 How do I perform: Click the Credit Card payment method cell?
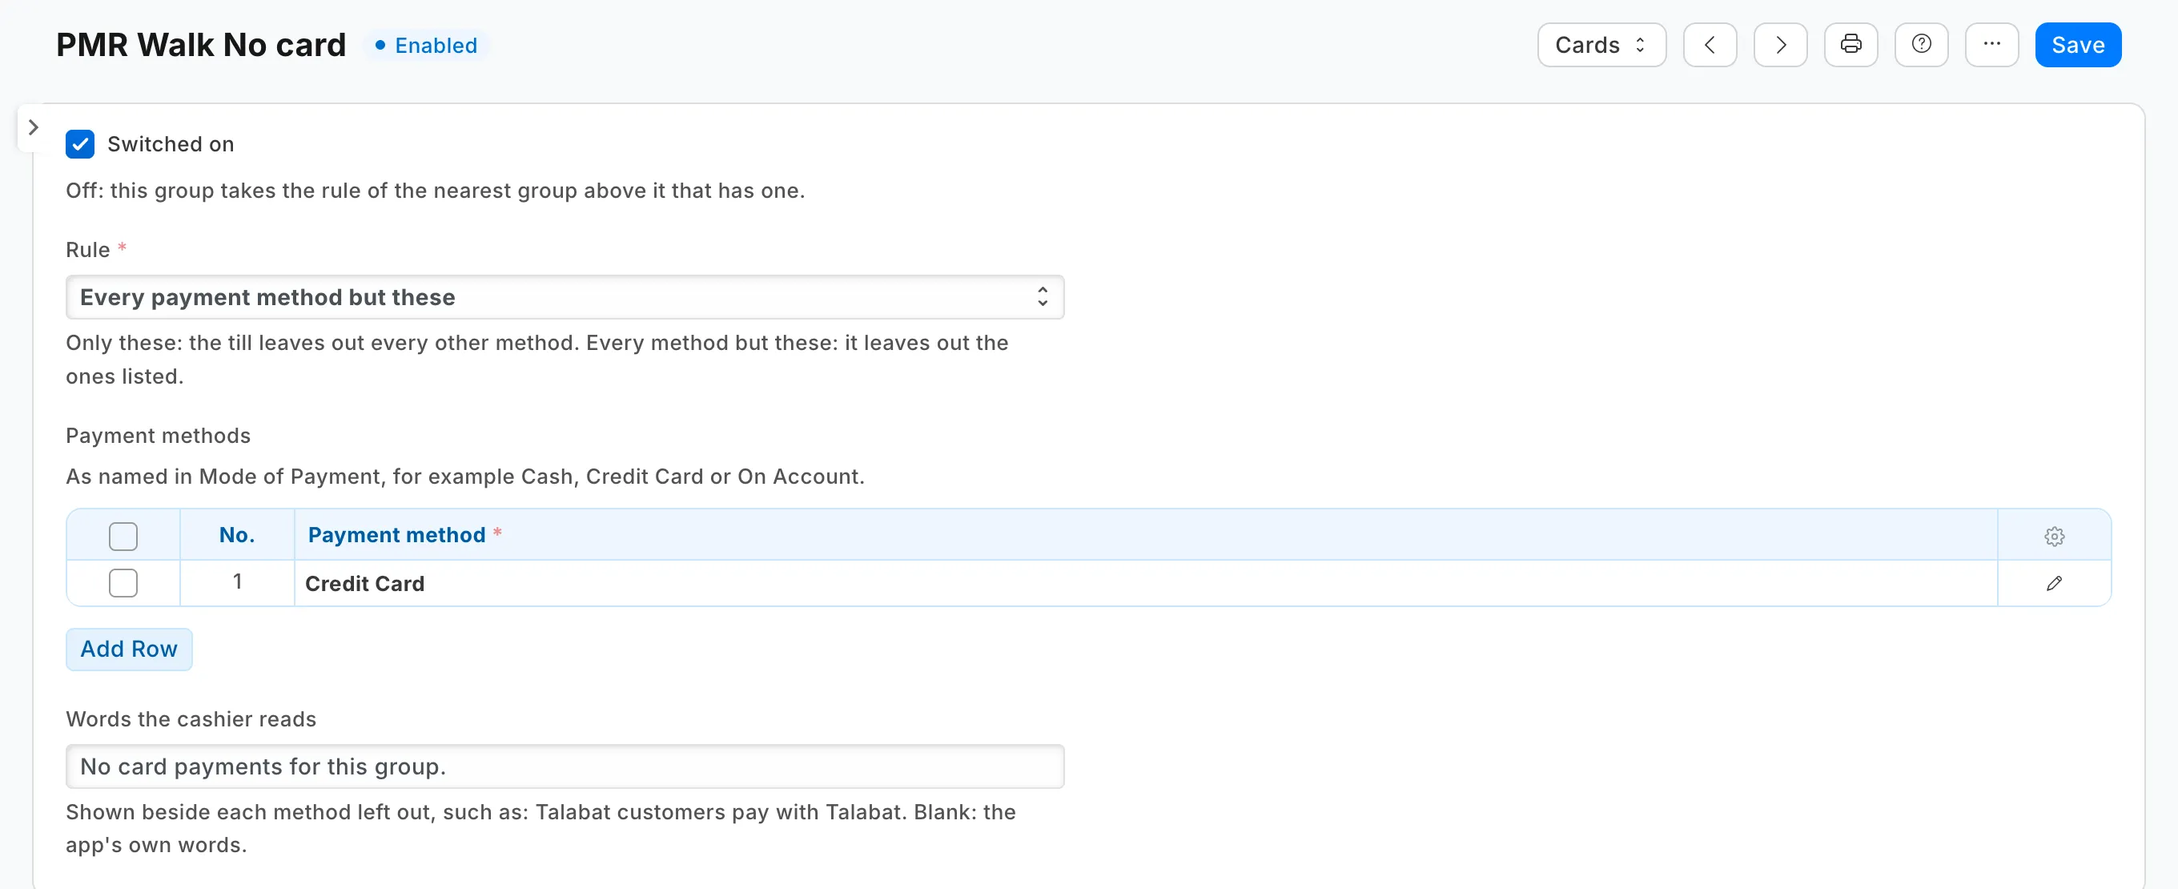click(1146, 583)
